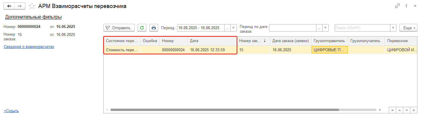Open Сведения о взаиморасчетах link
Viewport: 423px width, 116px height.
29,47
